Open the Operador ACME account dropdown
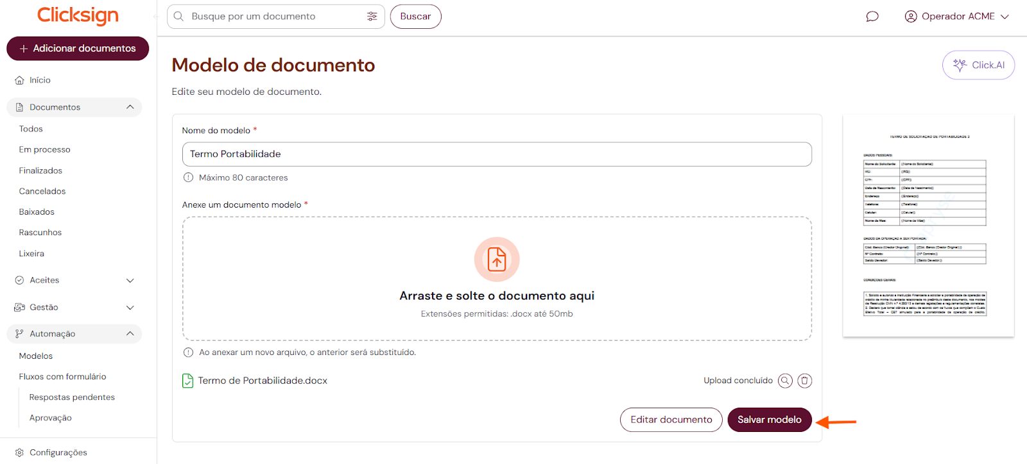This screenshot has width=1027, height=464. coord(957,17)
